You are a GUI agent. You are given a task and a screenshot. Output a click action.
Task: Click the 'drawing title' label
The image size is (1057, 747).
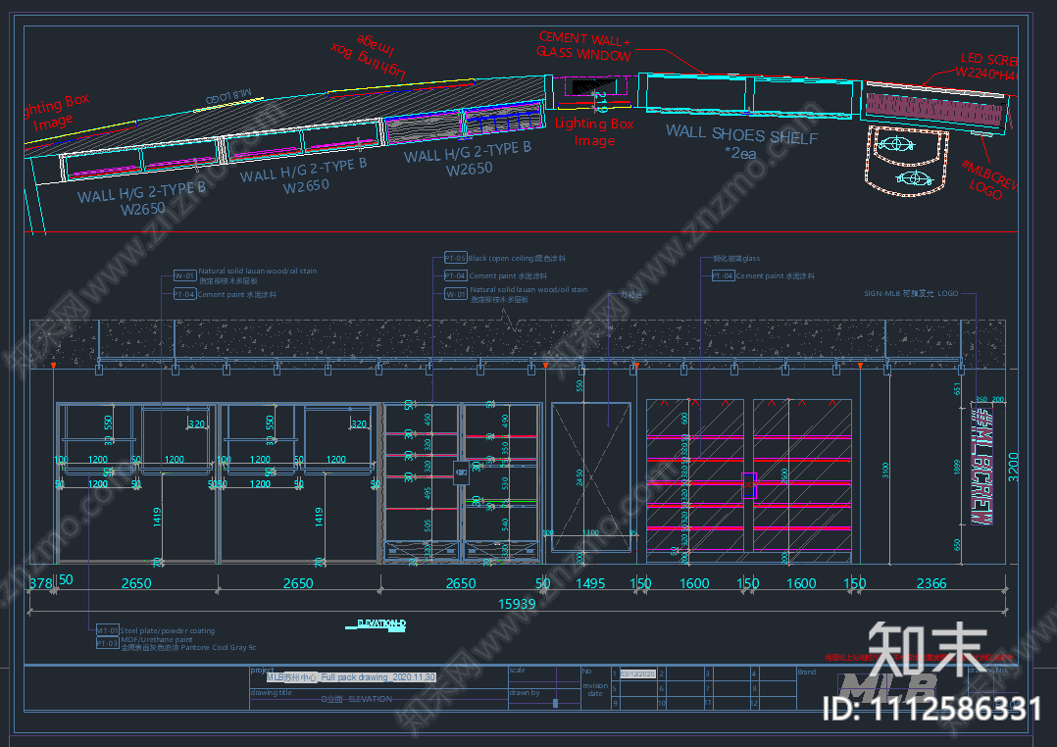[271, 692]
